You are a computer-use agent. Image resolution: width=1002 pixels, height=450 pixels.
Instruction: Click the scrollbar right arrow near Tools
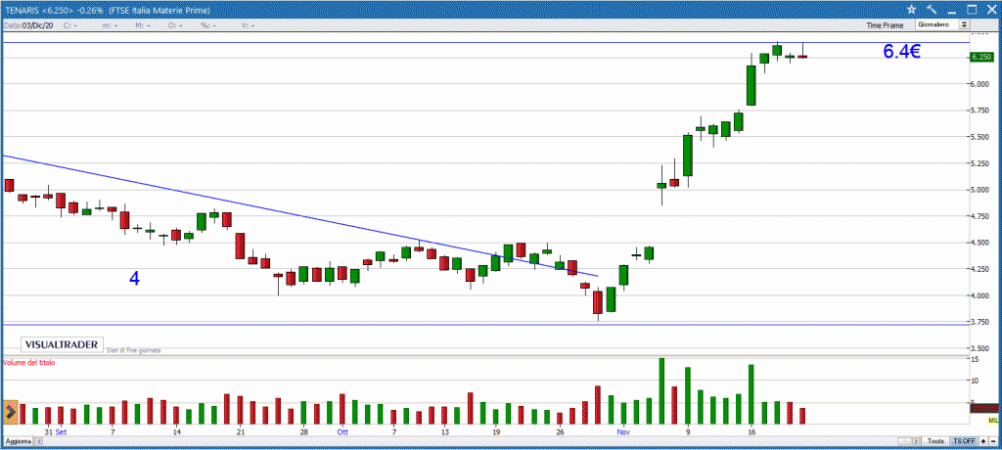(x=916, y=441)
